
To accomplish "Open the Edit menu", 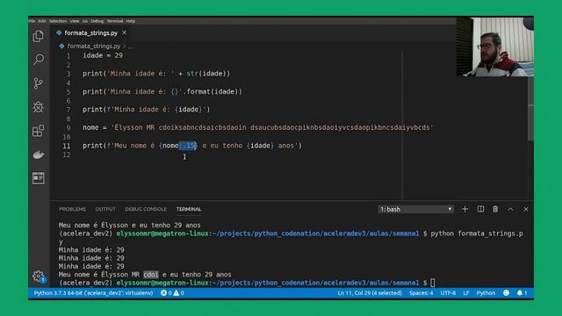I will pyautogui.click(x=42, y=21).
